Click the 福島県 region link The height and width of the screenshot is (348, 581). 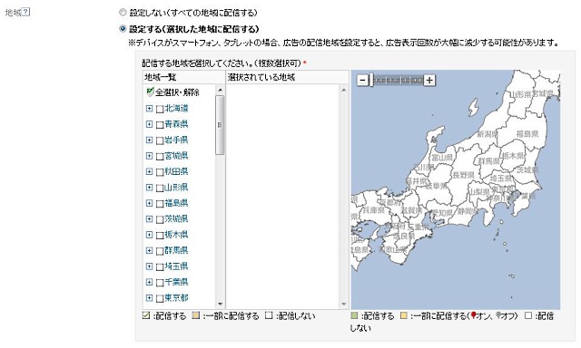coord(176,203)
